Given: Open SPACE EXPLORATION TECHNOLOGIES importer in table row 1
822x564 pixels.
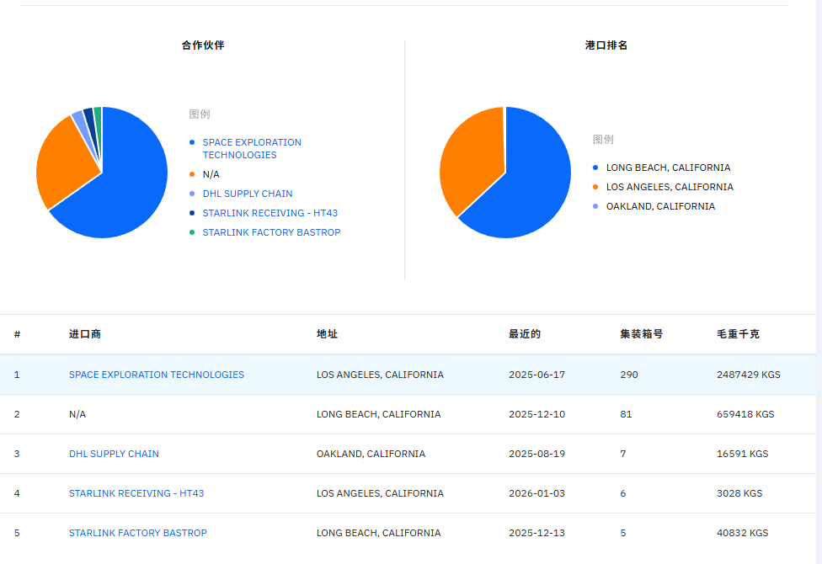Looking at the screenshot, I should (x=156, y=375).
